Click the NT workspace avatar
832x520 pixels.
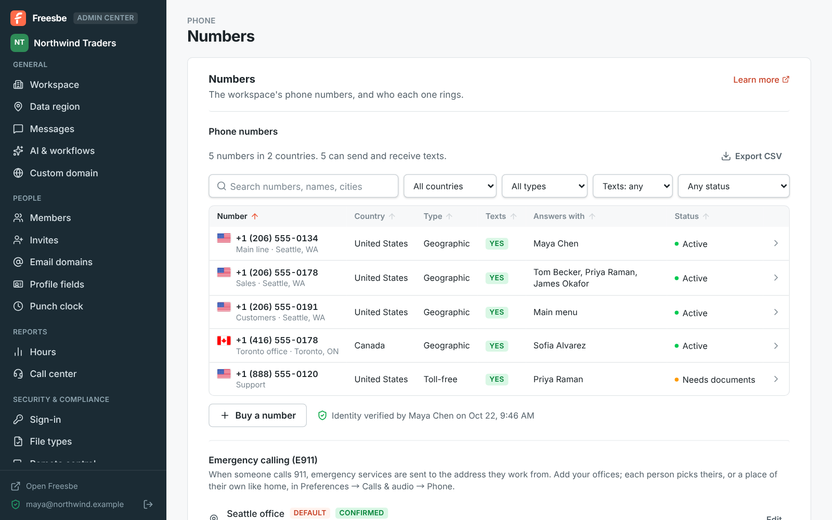click(x=19, y=43)
